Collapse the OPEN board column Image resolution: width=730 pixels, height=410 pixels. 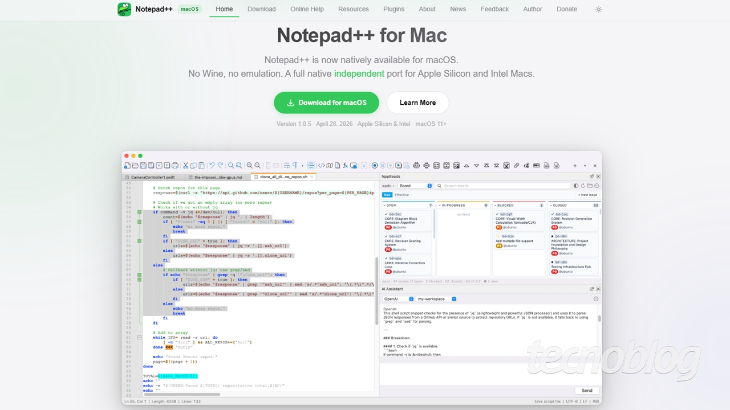pos(384,205)
